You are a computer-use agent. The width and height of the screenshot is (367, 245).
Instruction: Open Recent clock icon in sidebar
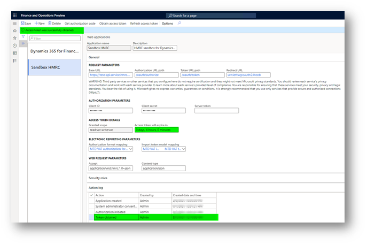tap(14, 45)
